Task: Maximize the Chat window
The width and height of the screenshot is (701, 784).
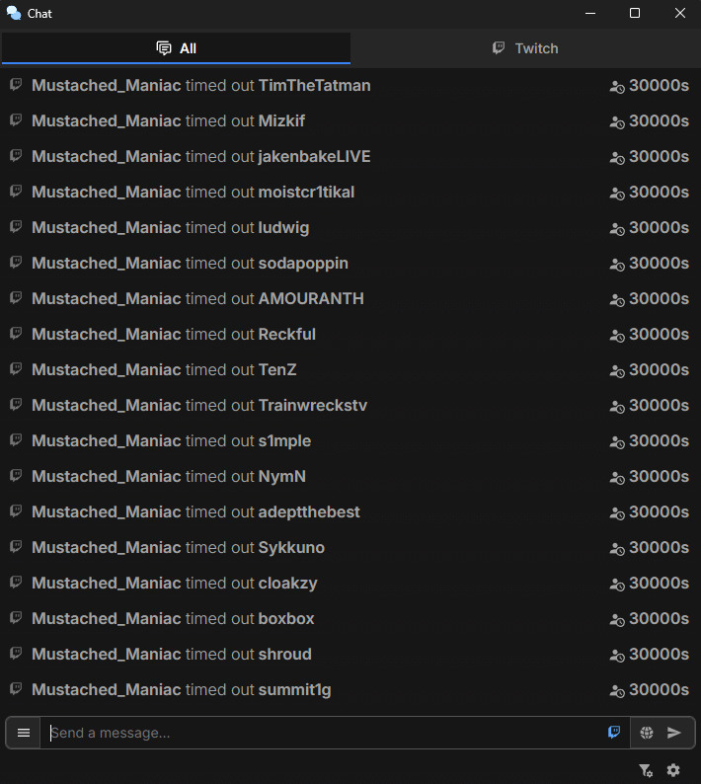Action: tap(635, 13)
